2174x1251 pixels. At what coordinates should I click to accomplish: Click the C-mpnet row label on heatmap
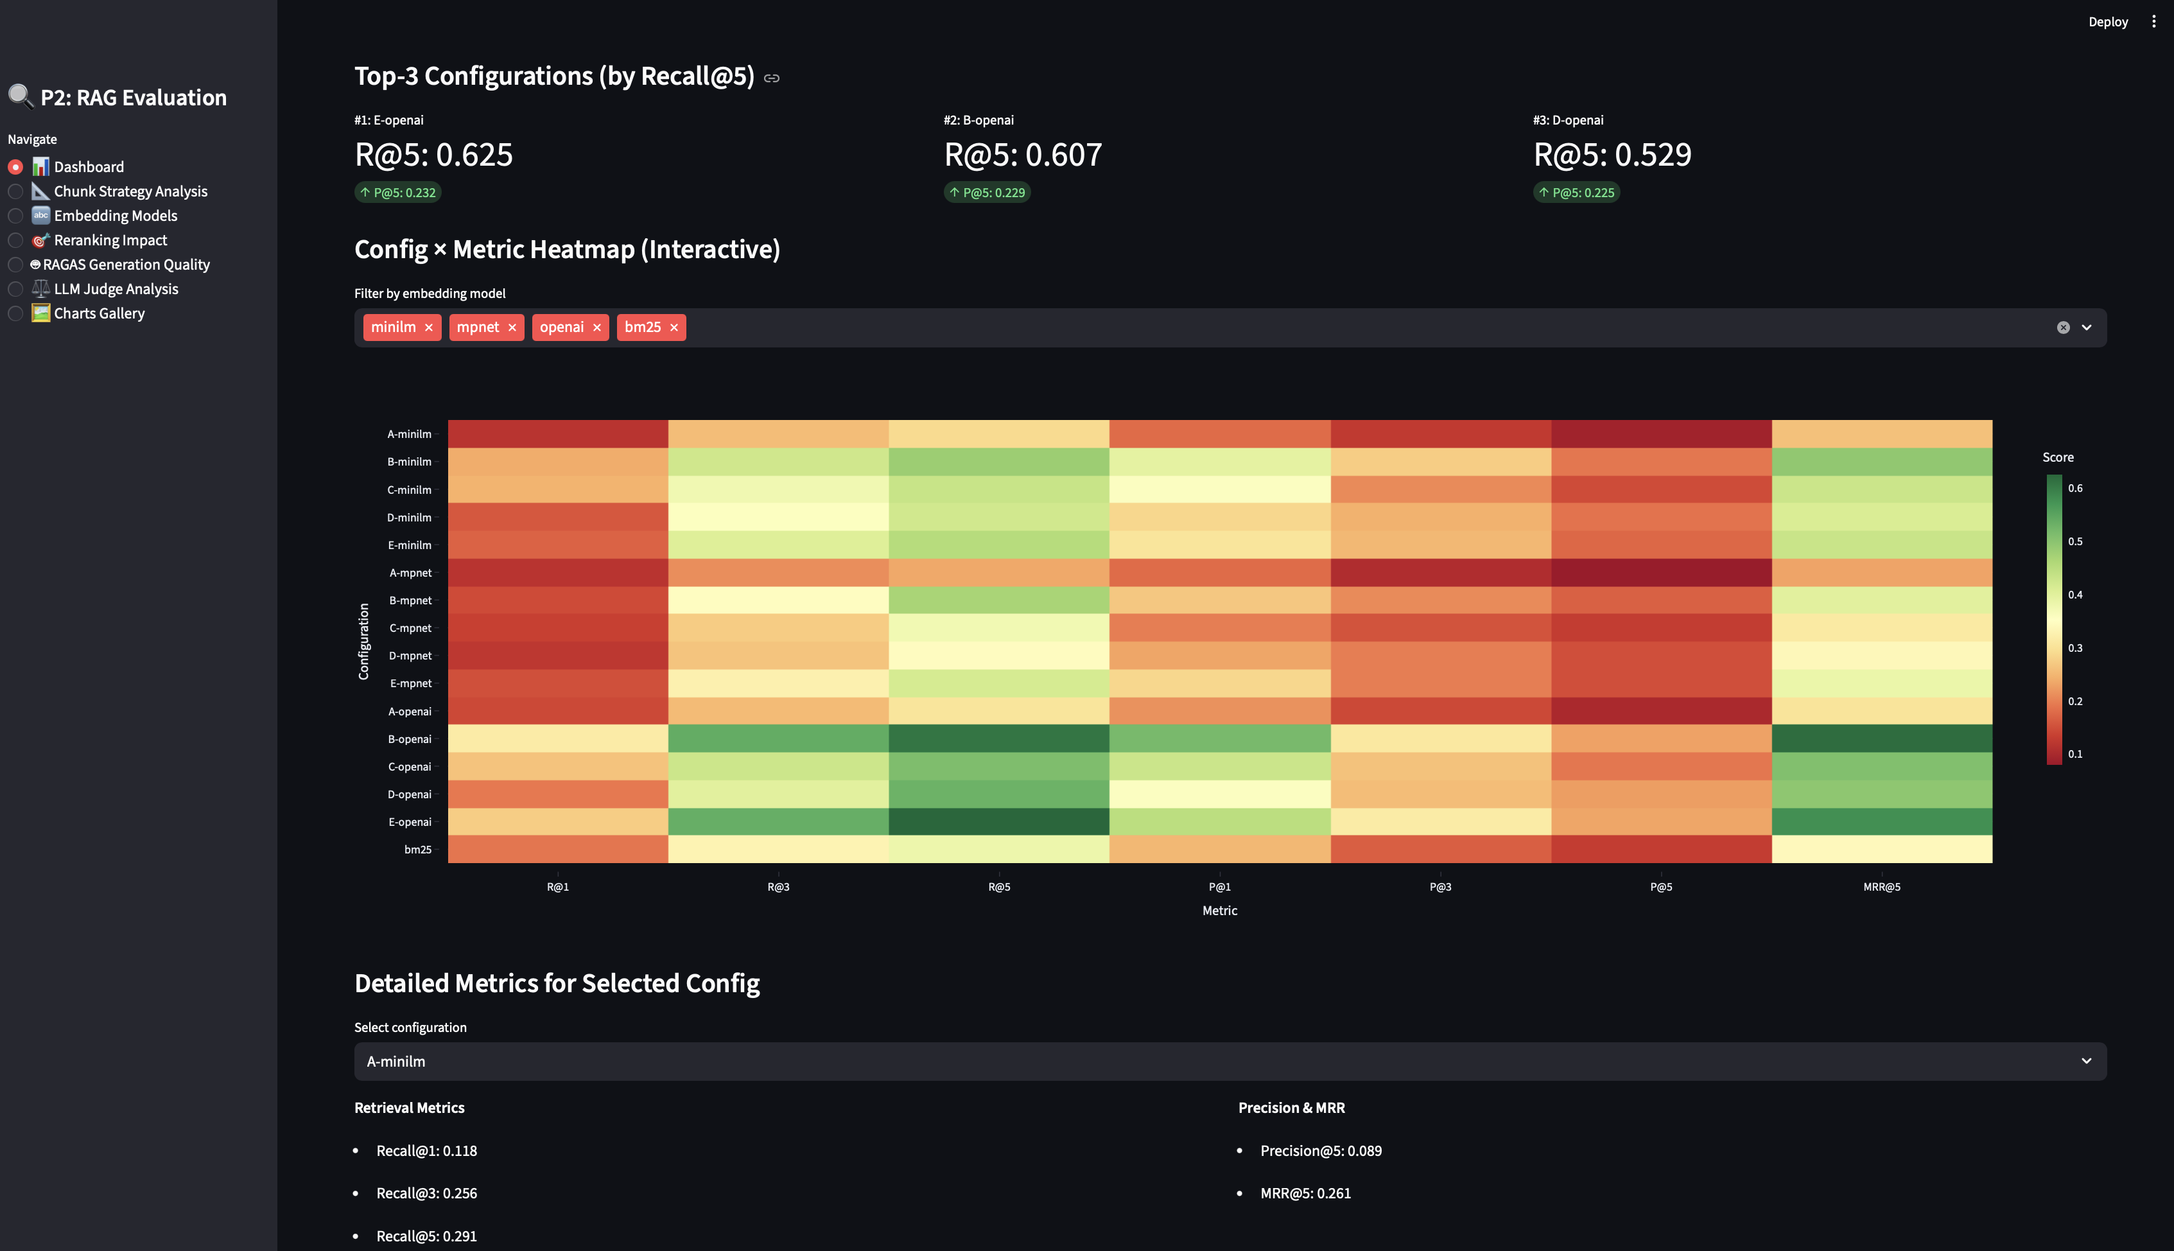click(410, 628)
